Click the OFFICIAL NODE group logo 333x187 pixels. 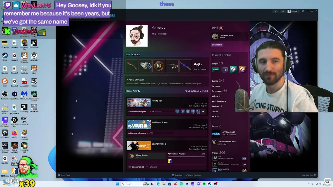[x=216, y=133]
